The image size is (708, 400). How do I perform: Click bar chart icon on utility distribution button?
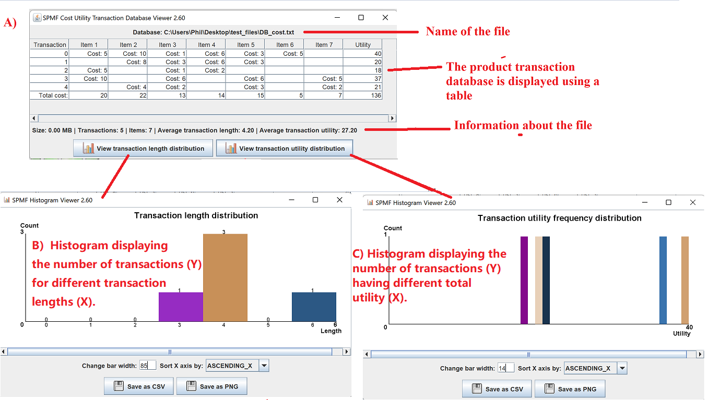pos(231,148)
